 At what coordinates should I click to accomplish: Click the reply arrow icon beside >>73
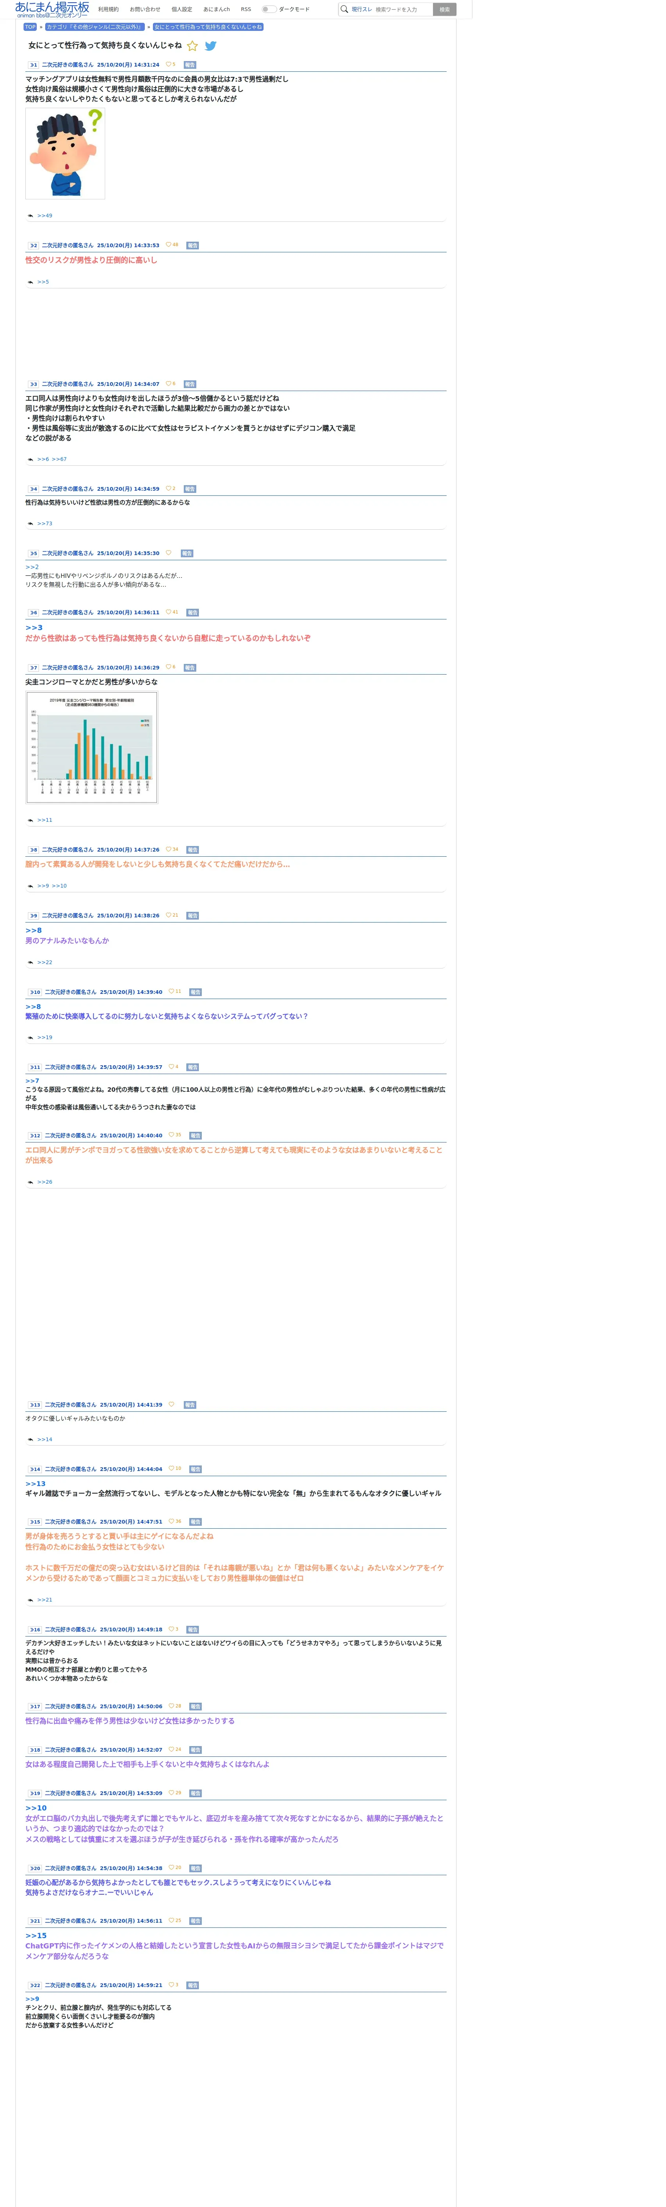[x=31, y=523]
